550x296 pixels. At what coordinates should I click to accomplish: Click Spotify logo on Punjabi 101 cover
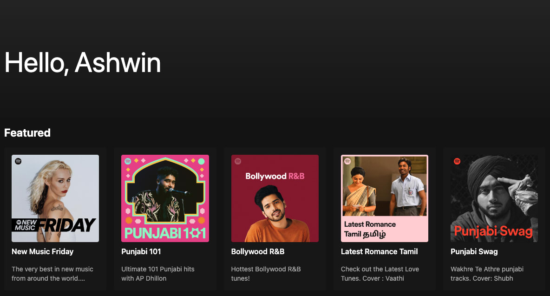point(128,161)
